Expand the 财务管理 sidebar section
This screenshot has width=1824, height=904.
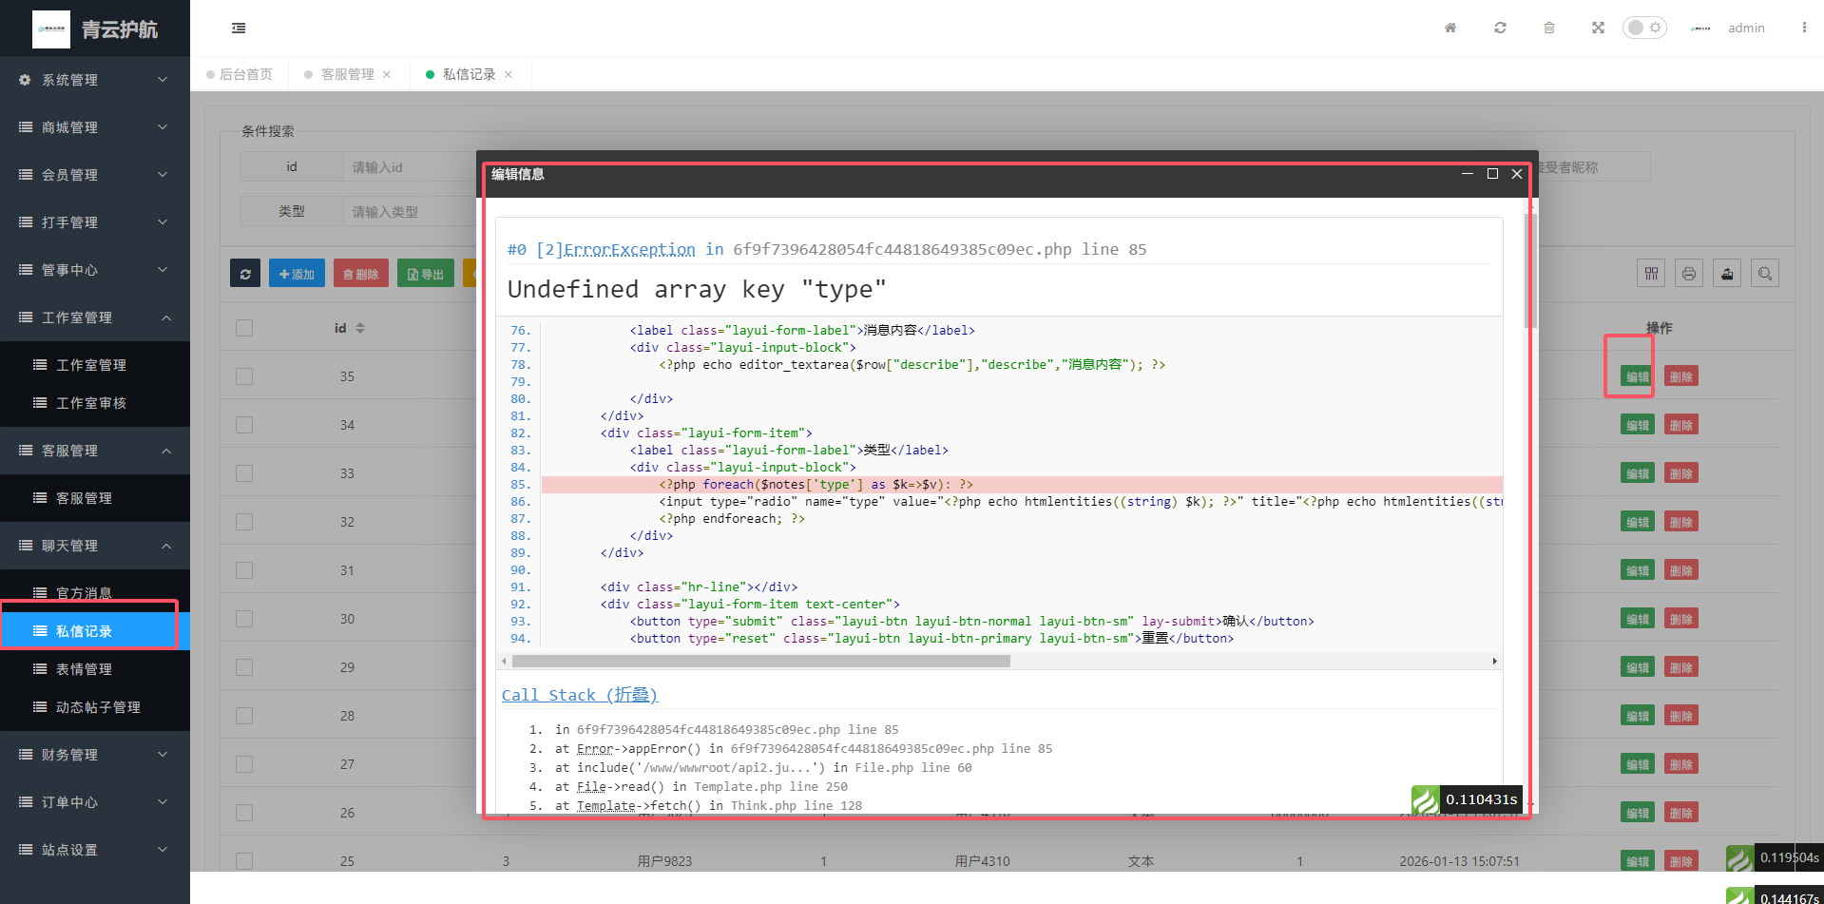(x=94, y=755)
